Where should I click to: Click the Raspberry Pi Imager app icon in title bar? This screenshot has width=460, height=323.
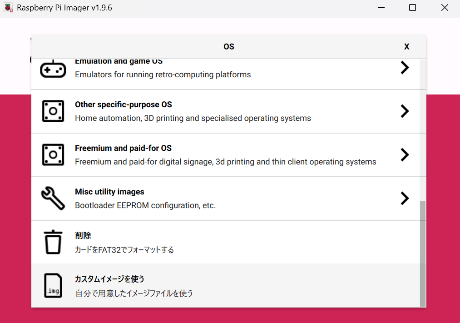(8, 8)
